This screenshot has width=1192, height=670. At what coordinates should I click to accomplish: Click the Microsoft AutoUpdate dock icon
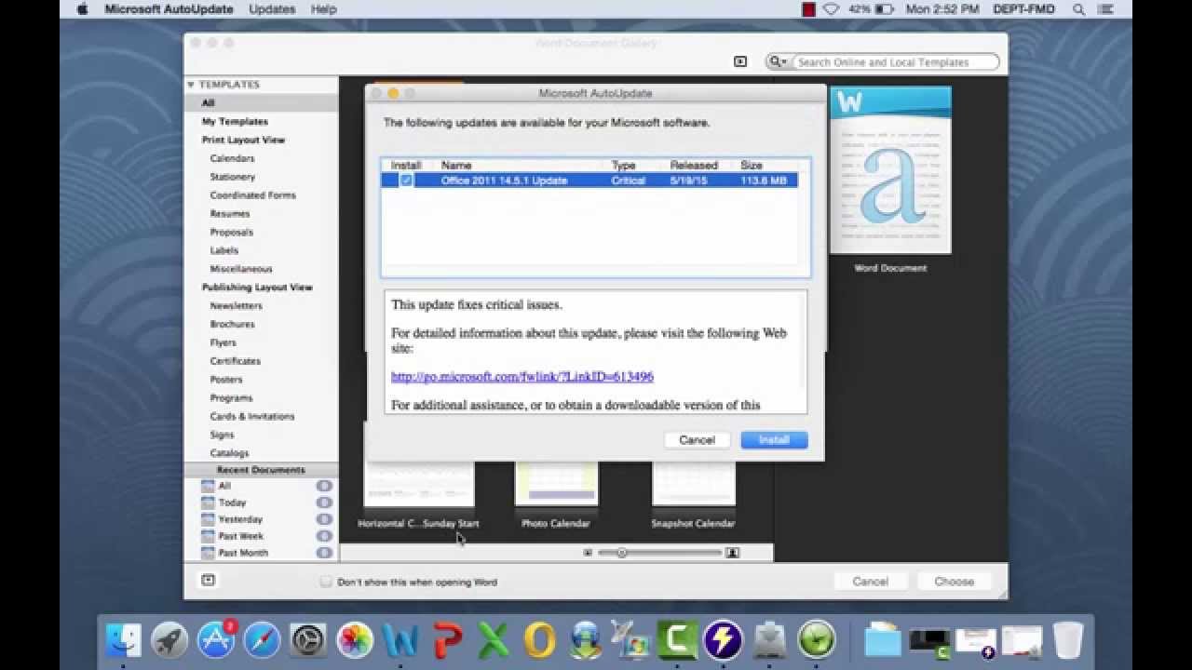click(x=770, y=639)
